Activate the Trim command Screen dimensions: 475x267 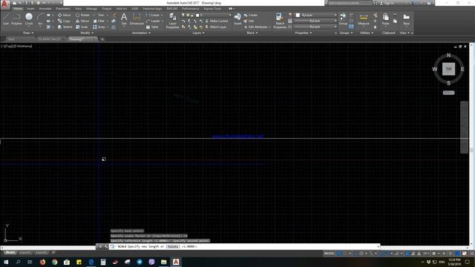pos(99,15)
